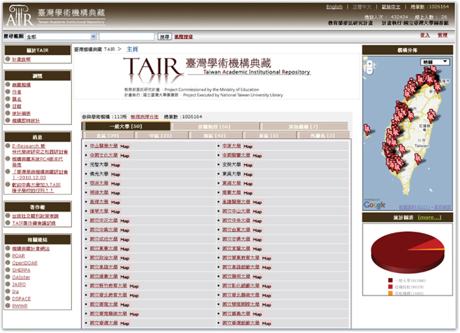Screen dimensions: 460x333
Task: Switch language to 簡体中文
Action: click(391, 7)
